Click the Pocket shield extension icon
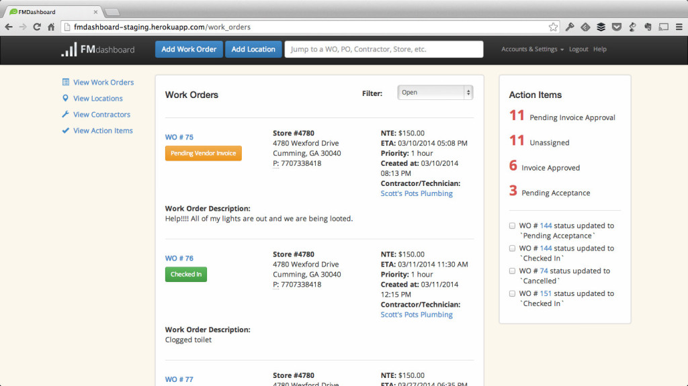The image size is (688, 386). tap(617, 28)
